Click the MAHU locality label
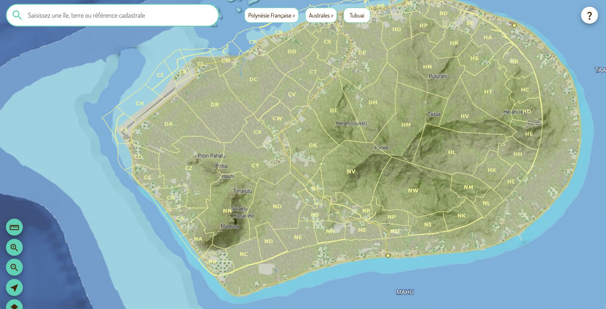Screen dimensions: 606x309 point(405,292)
